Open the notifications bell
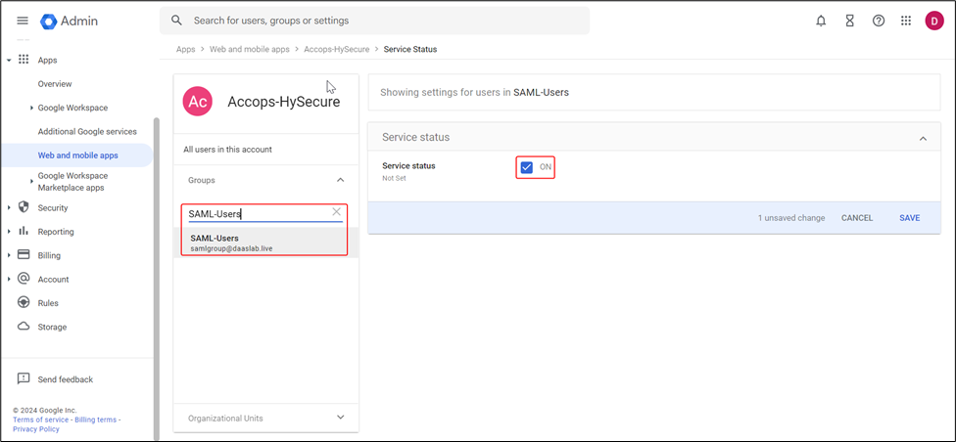The width and height of the screenshot is (956, 442). tap(821, 21)
